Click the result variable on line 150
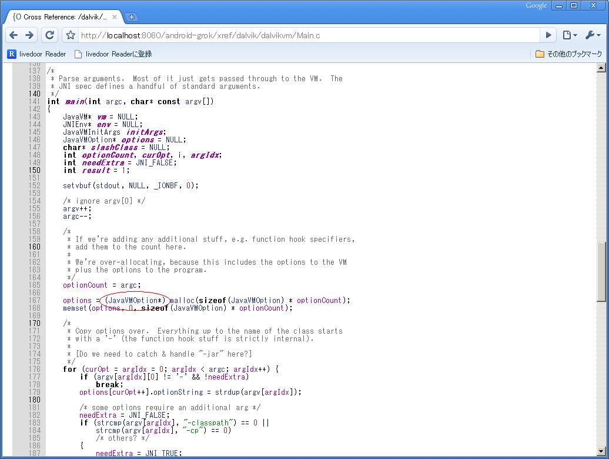609x459 pixels. (x=96, y=170)
